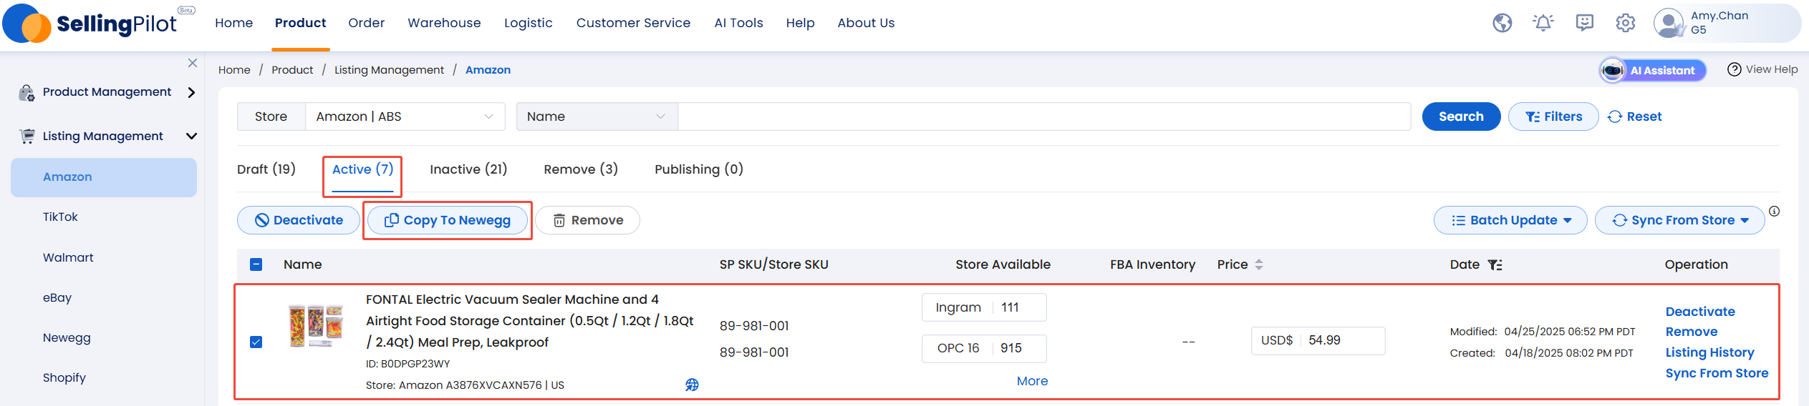Click the row's Sync From Store link
Image resolution: width=1809 pixels, height=406 pixels.
[1717, 373]
